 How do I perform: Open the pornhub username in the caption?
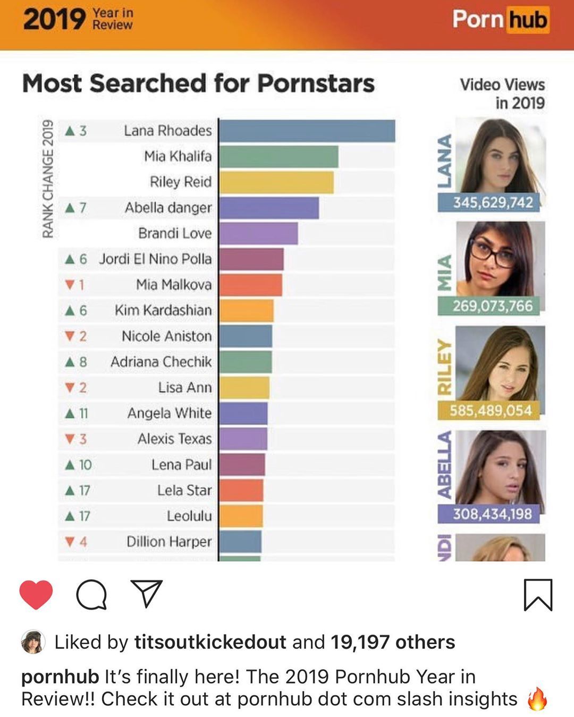60,677
